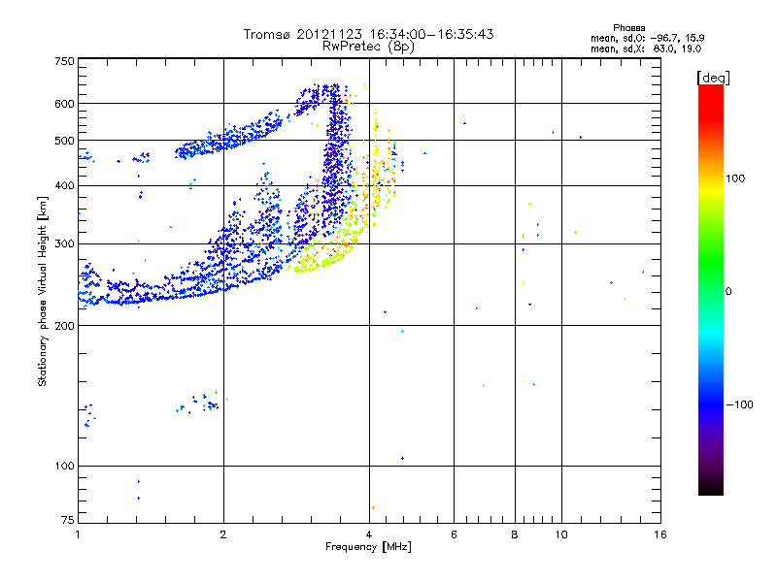Click the x-axis '6' tick label
The width and height of the screenshot is (777, 582).
pyautogui.click(x=454, y=534)
